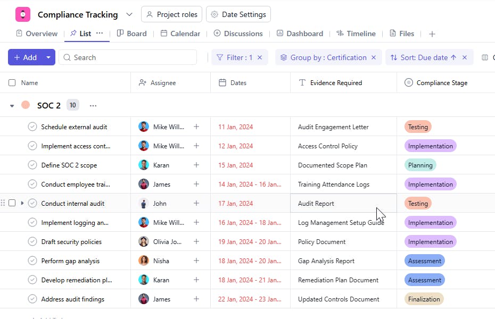The height and width of the screenshot is (319, 495).
Task: Click the Compliance Tracking project logo icon
Action: click(x=23, y=14)
